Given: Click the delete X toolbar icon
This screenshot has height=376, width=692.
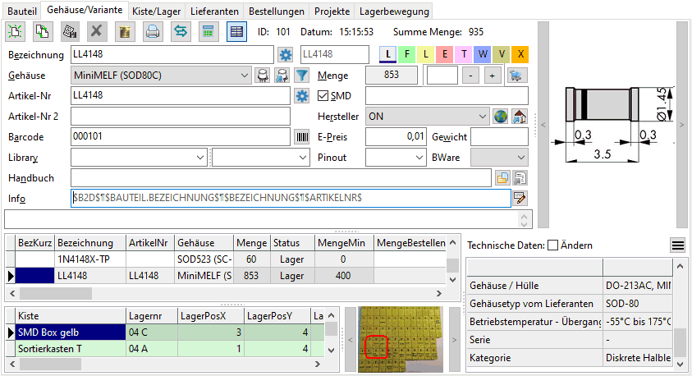Looking at the screenshot, I should 97,32.
